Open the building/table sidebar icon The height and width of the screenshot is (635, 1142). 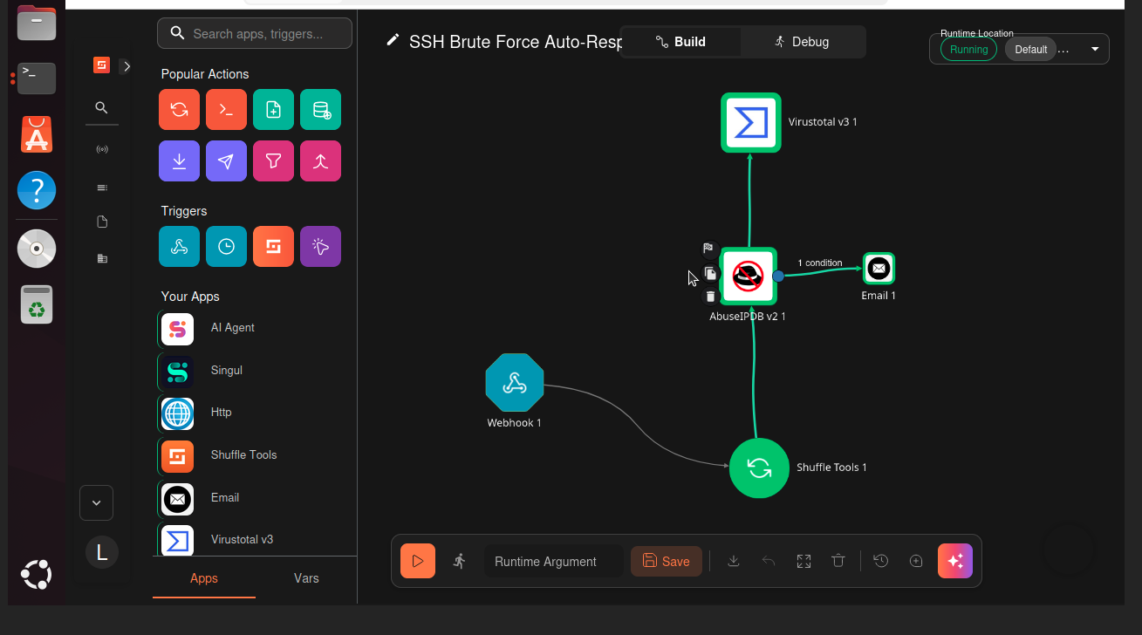click(101, 258)
